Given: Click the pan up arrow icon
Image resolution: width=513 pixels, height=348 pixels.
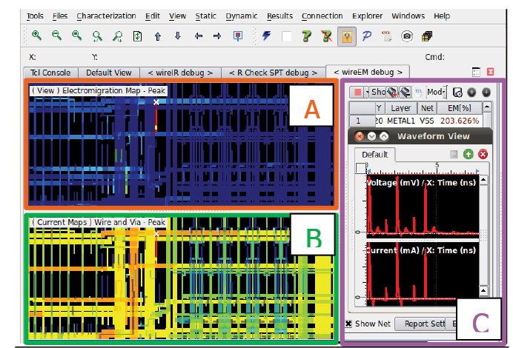Looking at the screenshot, I should click(158, 36).
